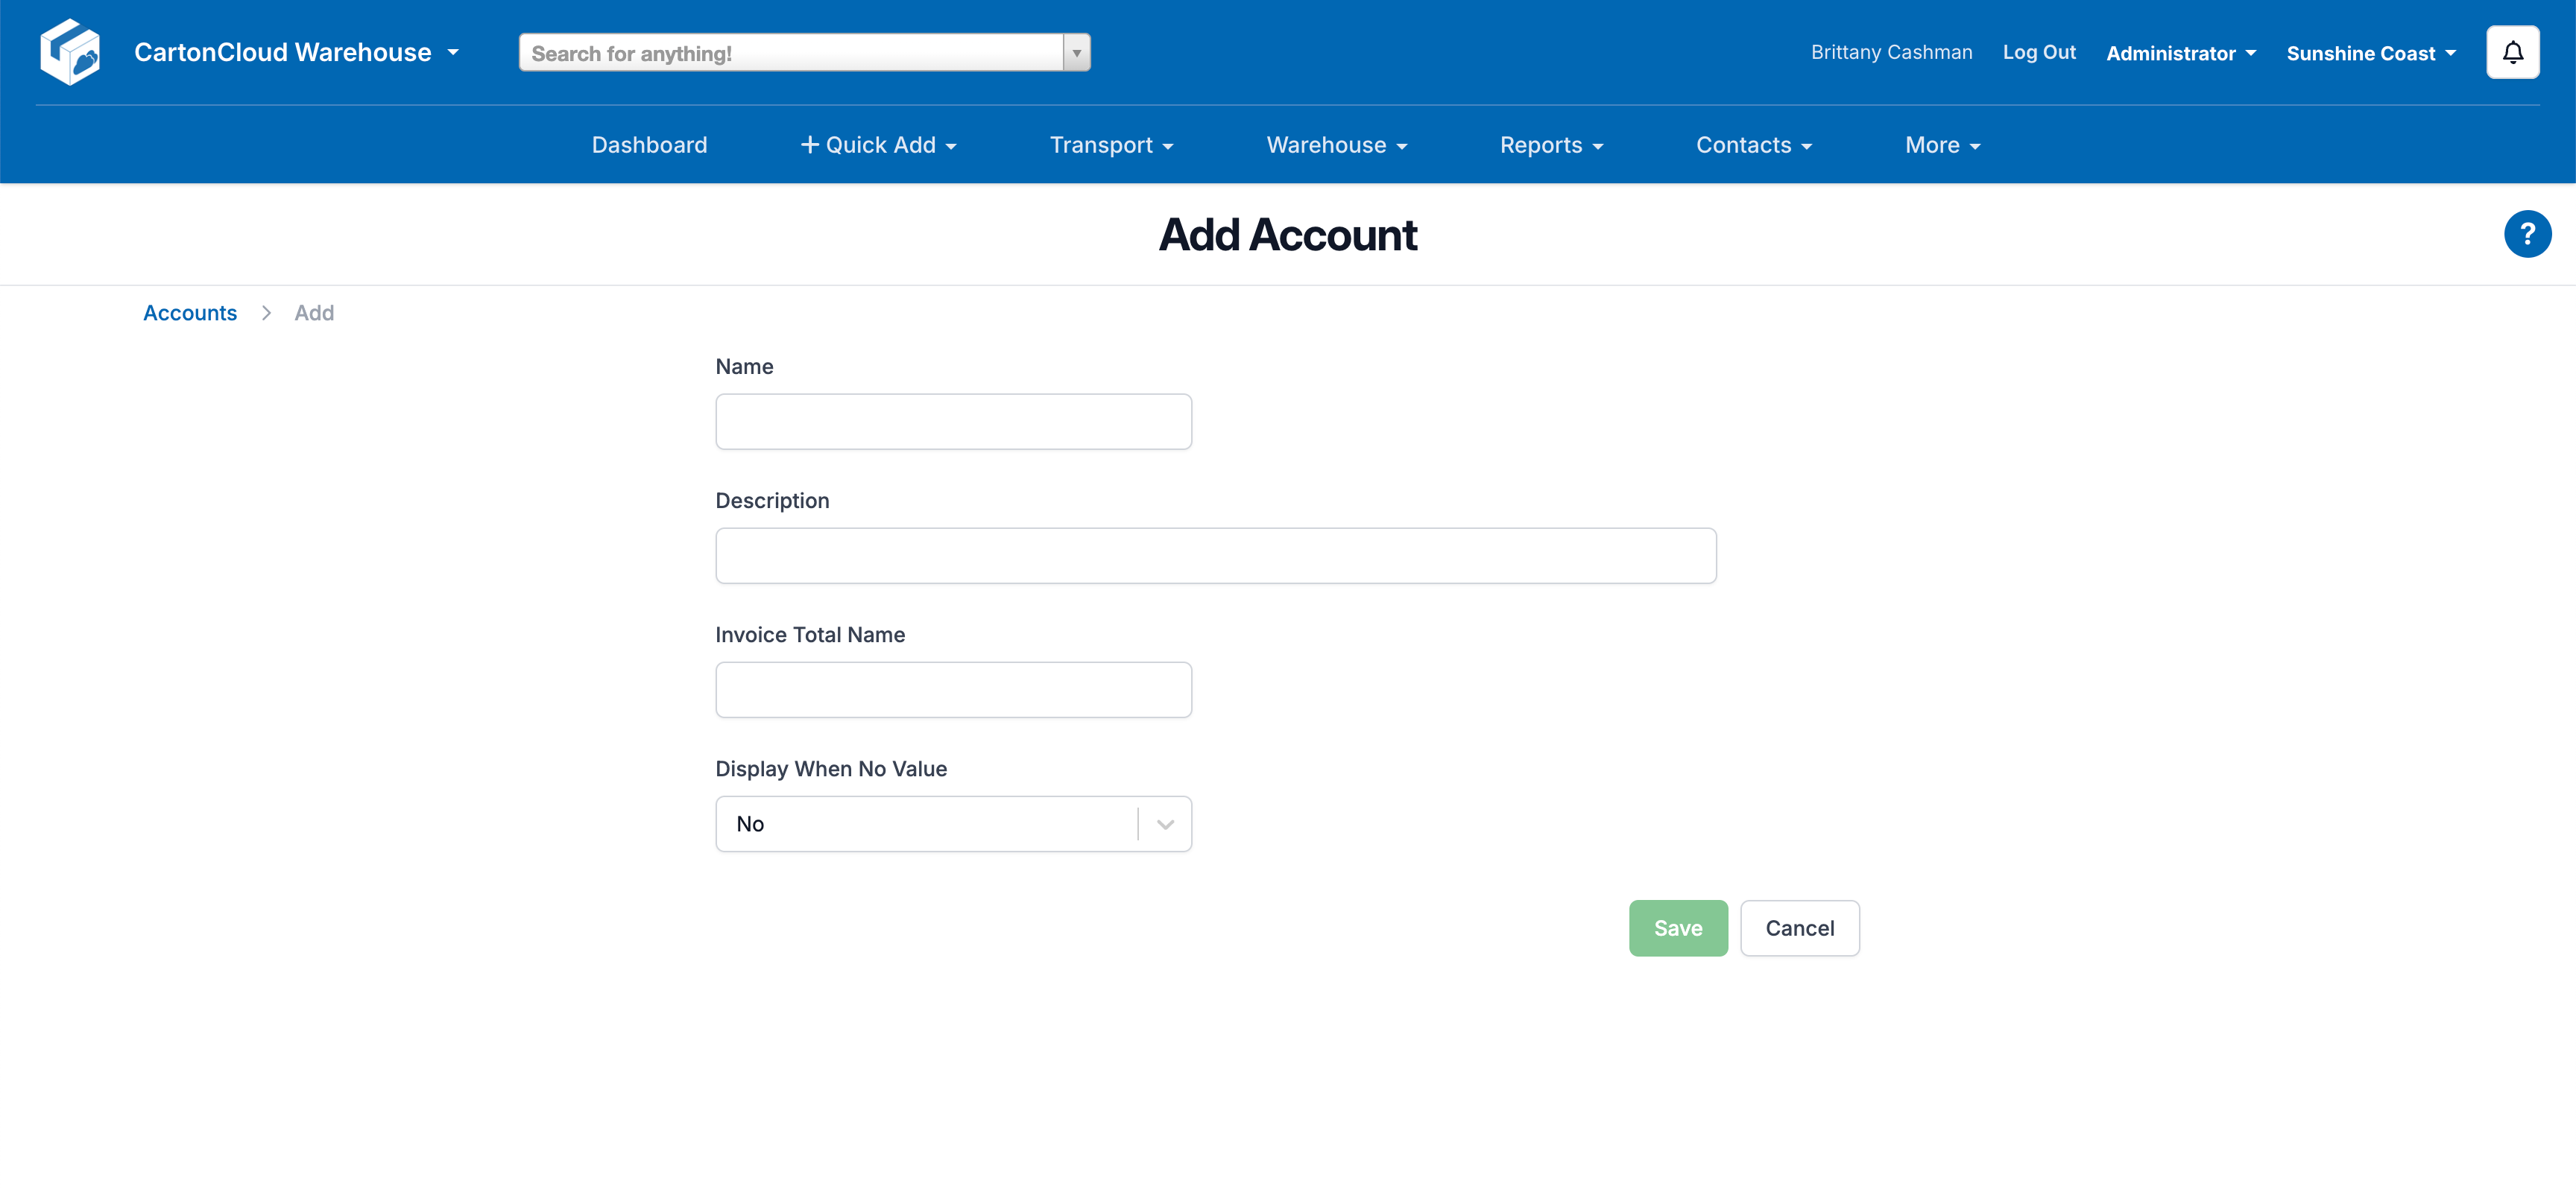Click the Invoice Total Name field
Viewport: 2576px width, 1192px height.
[952, 689]
